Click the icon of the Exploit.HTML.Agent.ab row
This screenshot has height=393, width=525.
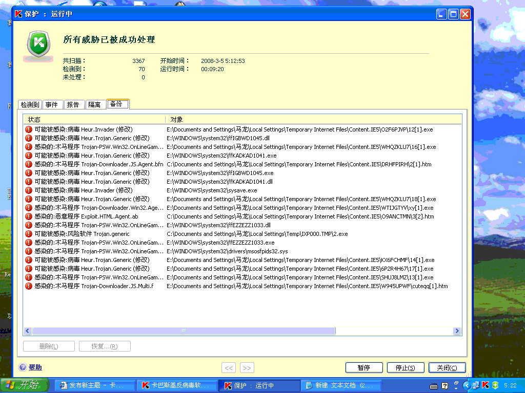[x=29, y=216]
